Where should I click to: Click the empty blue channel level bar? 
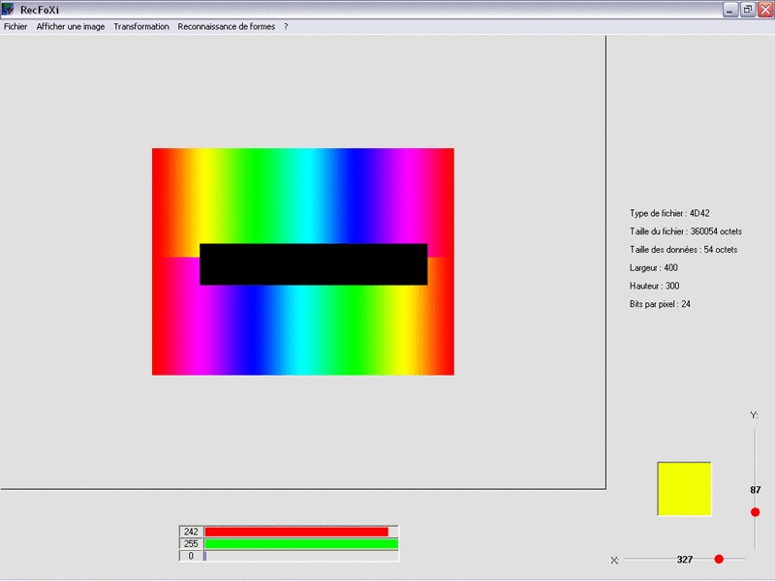[x=301, y=556]
